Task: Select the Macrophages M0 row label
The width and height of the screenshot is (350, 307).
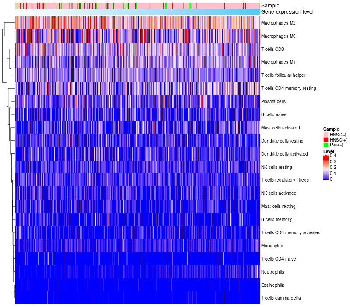Action: [277, 36]
